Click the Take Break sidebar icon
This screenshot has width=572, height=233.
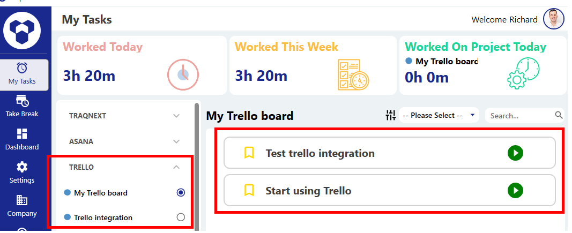23,101
